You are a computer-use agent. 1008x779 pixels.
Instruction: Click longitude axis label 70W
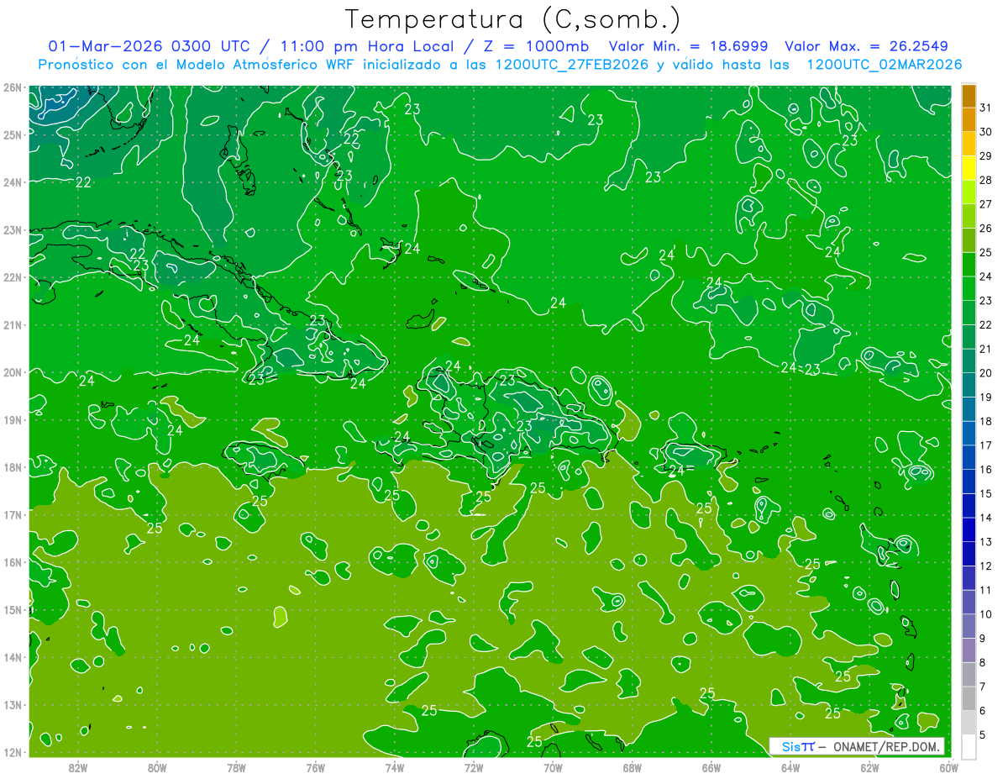[x=553, y=767]
